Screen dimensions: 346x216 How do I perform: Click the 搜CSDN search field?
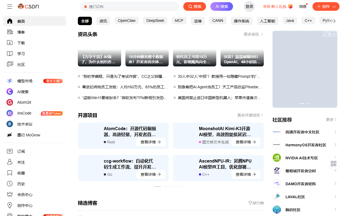pyautogui.click(x=129, y=6)
